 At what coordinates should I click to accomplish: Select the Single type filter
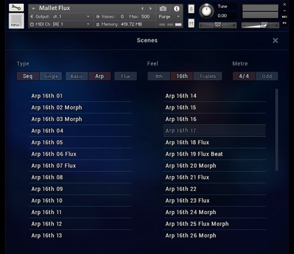(51, 76)
